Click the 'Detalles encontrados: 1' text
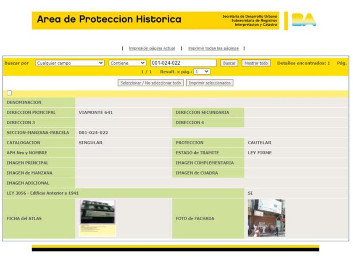 [x=303, y=63]
